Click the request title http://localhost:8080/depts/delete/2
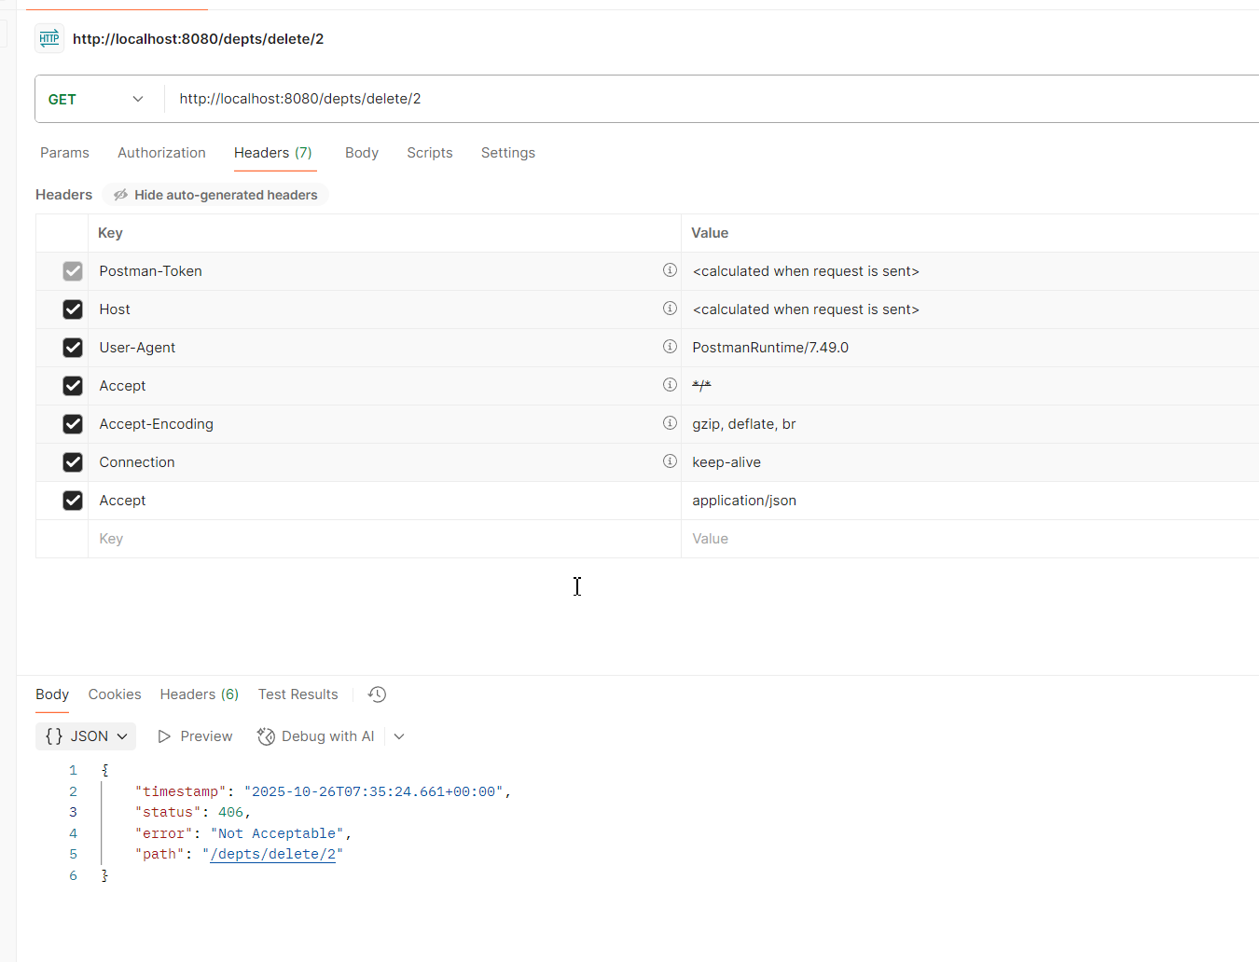Image resolution: width=1259 pixels, height=962 pixels. (199, 39)
